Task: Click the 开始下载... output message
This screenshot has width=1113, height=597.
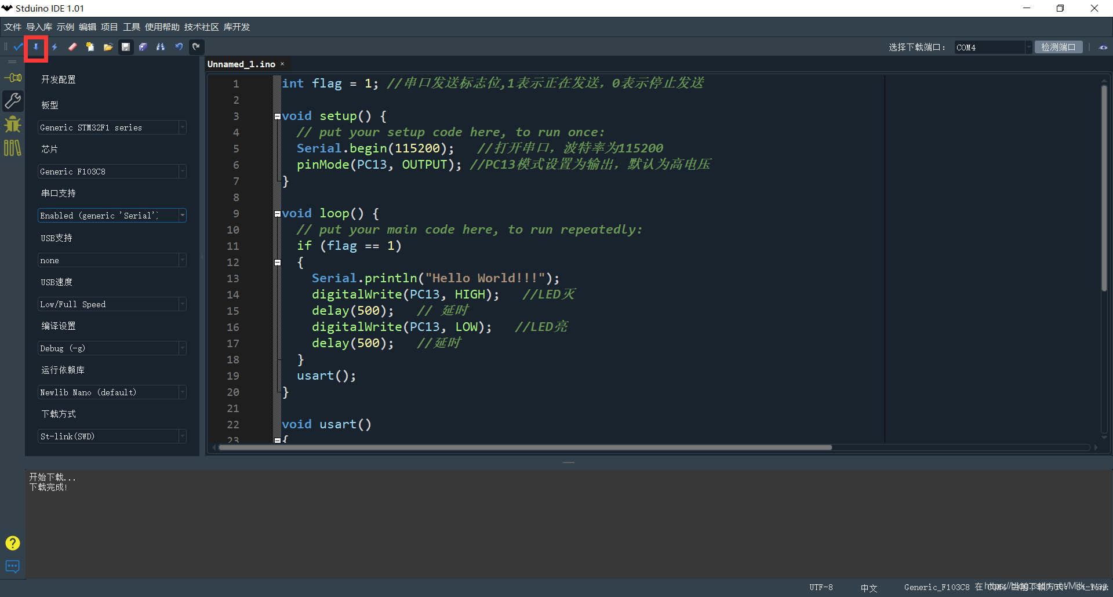Action: point(53,477)
